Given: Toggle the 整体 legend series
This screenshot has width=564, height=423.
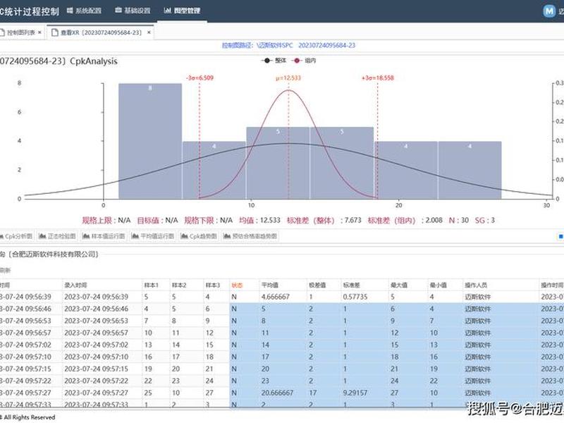Looking at the screenshot, I should 274,61.
